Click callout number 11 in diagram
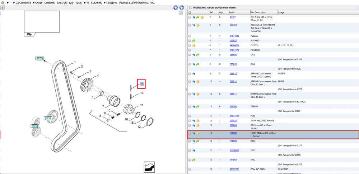Image resolution: width=359 pixels, height=174 pixels. [142, 105]
